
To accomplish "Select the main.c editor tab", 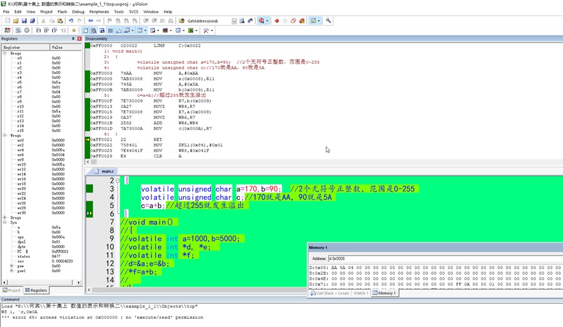I will coord(107,171).
